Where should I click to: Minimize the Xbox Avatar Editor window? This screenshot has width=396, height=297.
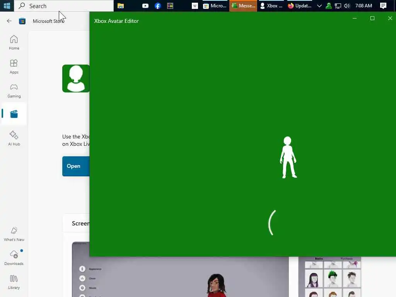(x=355, y=18)
